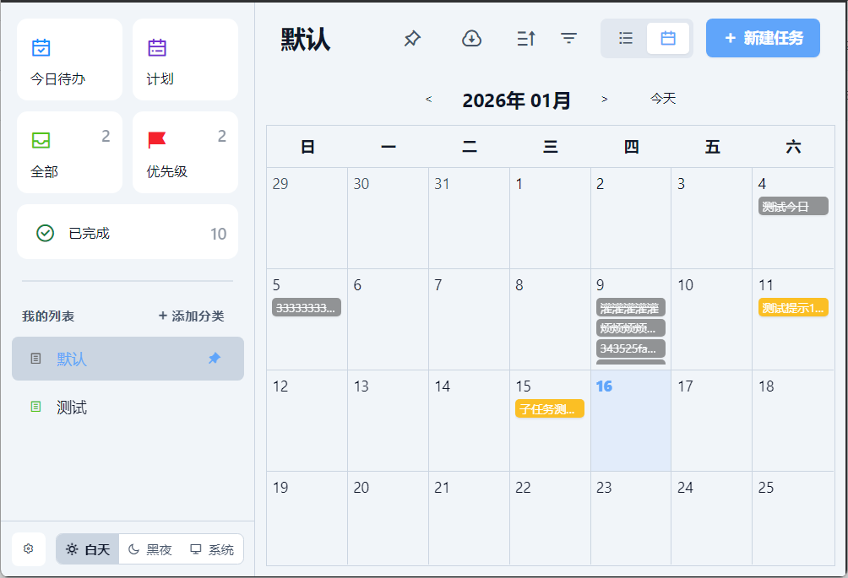Click the sort order icon
Viewport: 848px width, 578px height.
pos(526,38)
